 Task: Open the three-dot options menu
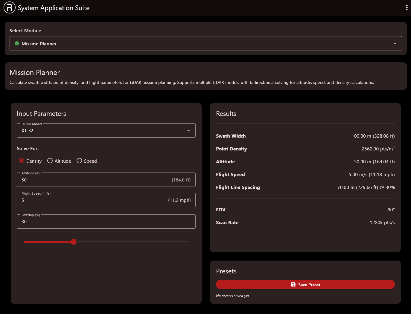click(x=407, y=8)
